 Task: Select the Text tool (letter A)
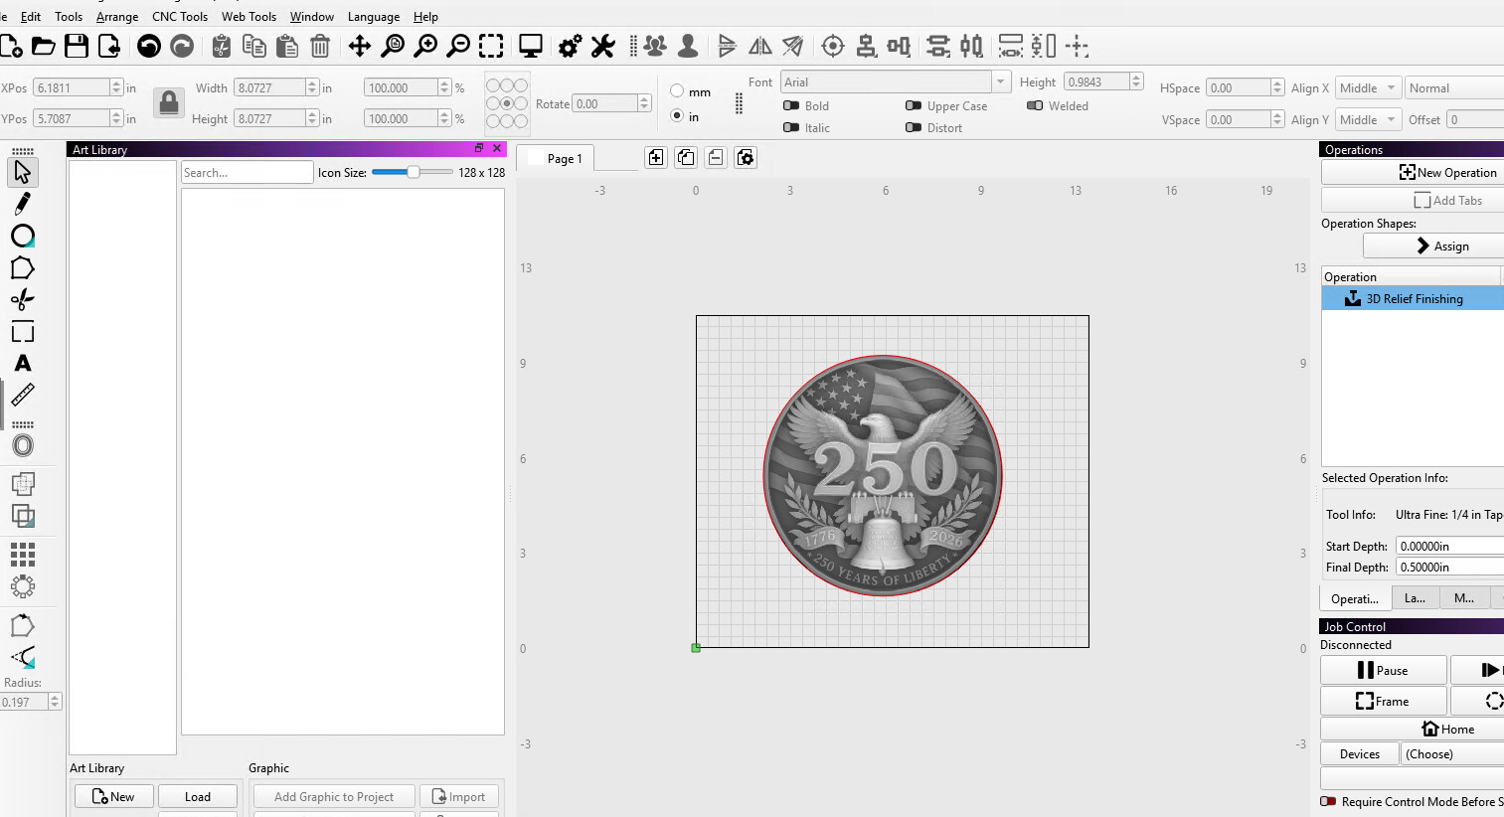pyautogui.click(x=23, y=363)
